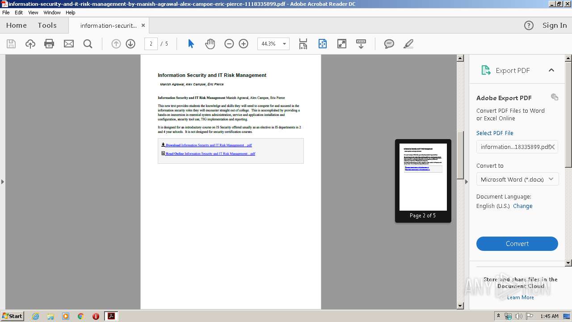The image size is (572, 322).
Task: Activate the Hand pan tool
Action: [210, 44]
